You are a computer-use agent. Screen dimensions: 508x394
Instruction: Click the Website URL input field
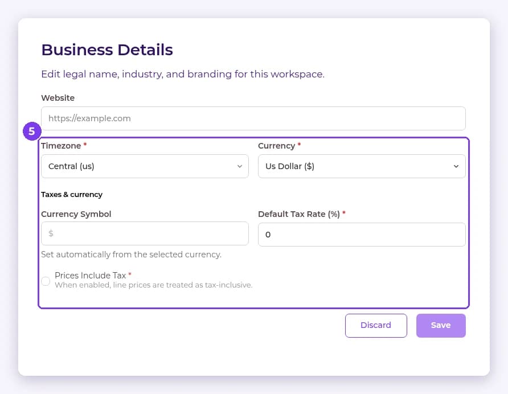(253, 118)
